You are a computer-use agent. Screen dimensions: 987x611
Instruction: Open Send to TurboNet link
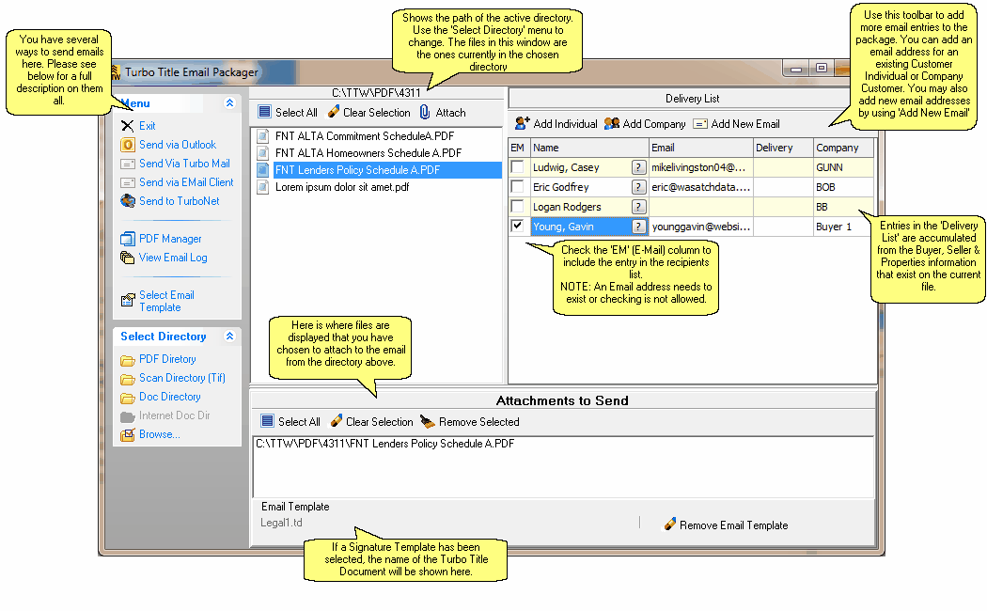[180, 201]
